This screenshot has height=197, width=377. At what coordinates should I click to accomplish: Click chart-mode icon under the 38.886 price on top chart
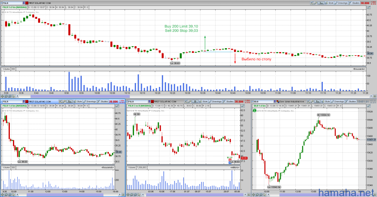click(x=368, y=7)
